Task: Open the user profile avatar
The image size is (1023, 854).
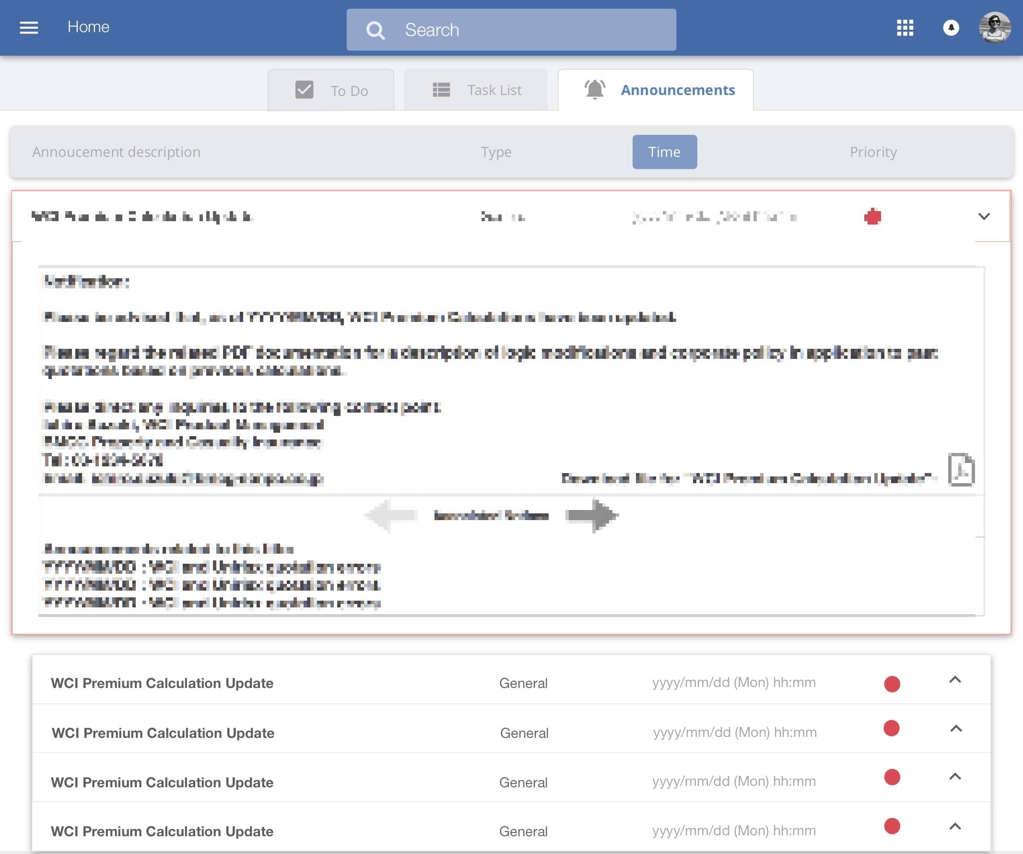Action: [x=994, y=28]
